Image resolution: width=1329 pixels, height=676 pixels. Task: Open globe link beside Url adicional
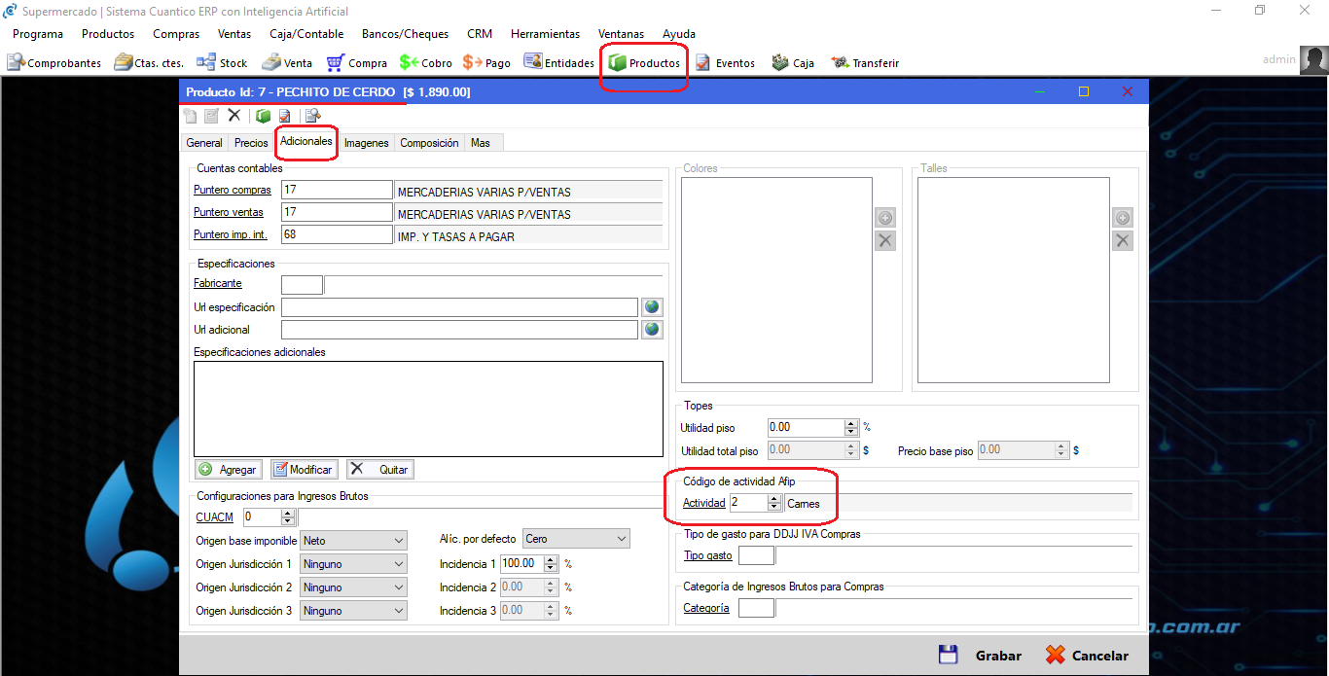[652, 330]
